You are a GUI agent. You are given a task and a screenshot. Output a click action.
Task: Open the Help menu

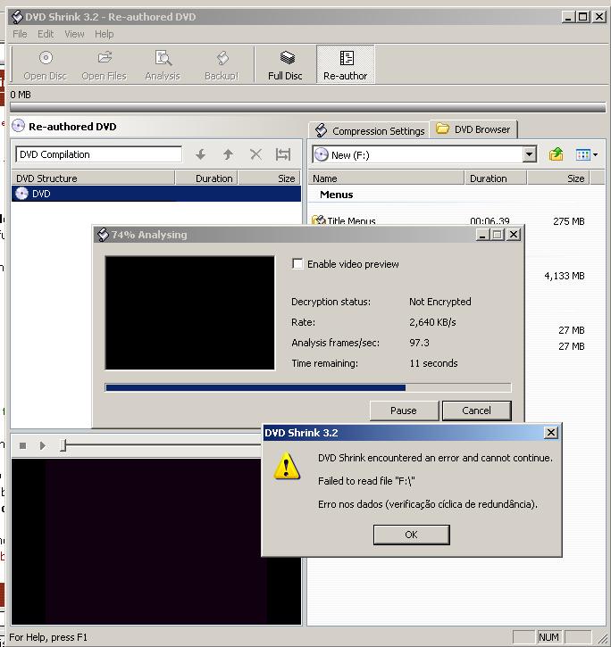click(x=105, y=34)
